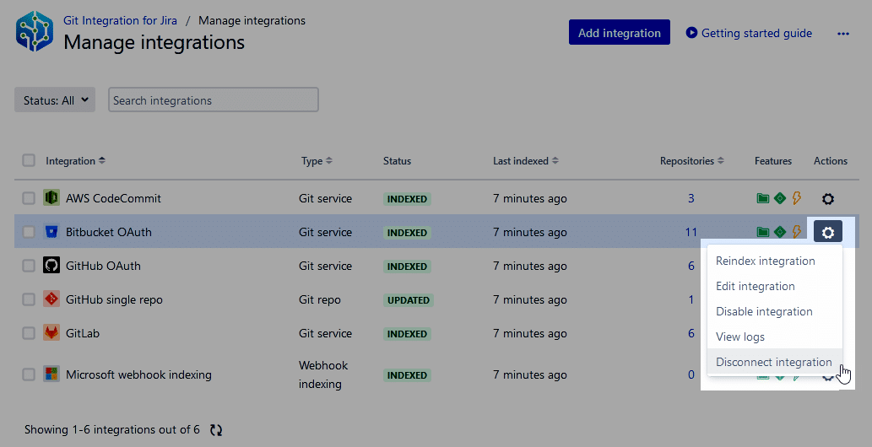Click the AWS CodeCommit service icon
Viewport: 872px width, 447px height.
click(x=51, y=198)
